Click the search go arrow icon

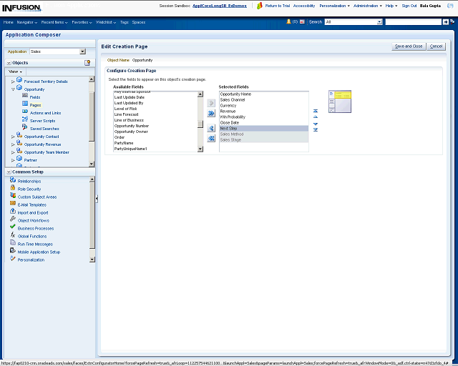pos(447,22)
